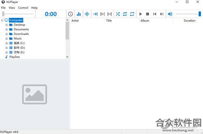Stop playback with the square button

click(148, 14)
